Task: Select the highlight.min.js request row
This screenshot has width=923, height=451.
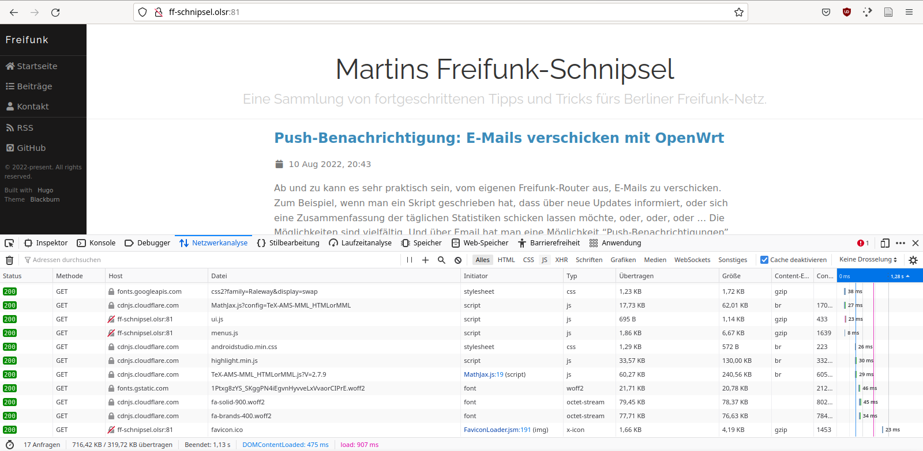Action: click(x=461, y=361)
